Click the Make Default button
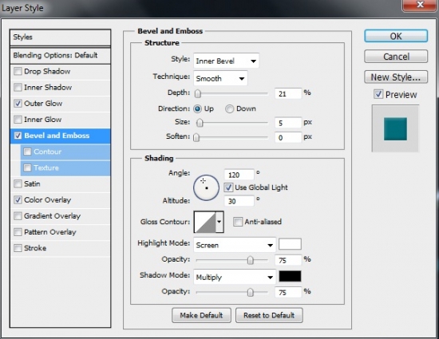 [201, 316]
